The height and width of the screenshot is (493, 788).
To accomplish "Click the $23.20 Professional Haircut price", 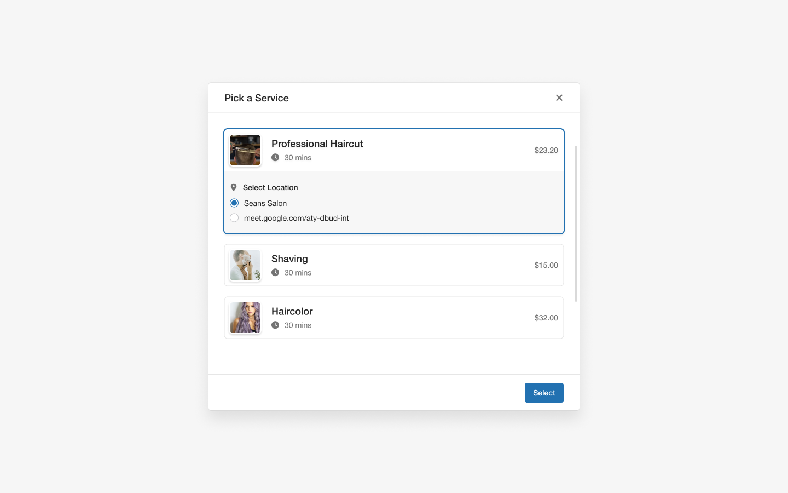I will point(546,150).
